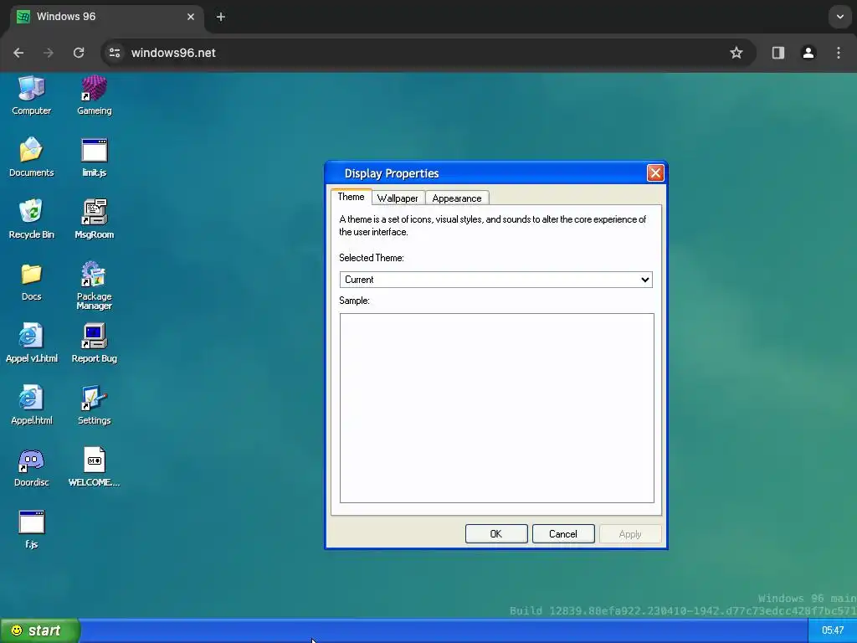
Task: Reload the windows96.net page
Action: (x=79, y=53)
